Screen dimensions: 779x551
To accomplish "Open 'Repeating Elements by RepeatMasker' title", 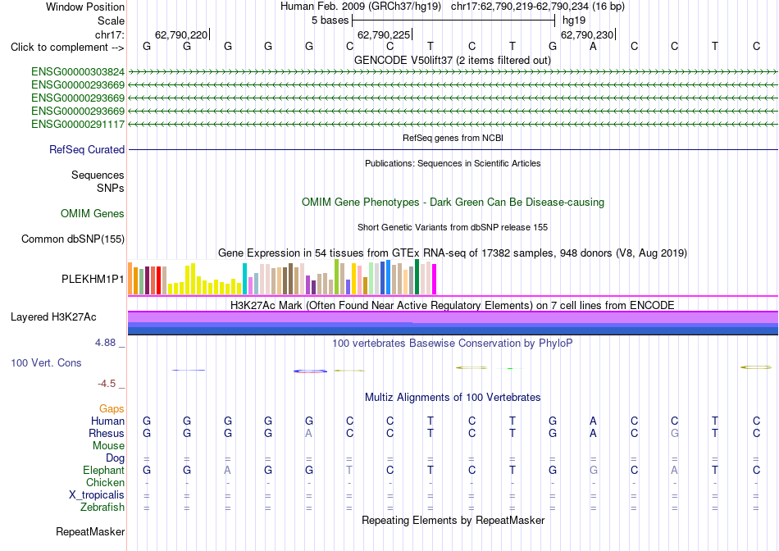I will pyautogui.click(x=453, y=521).
